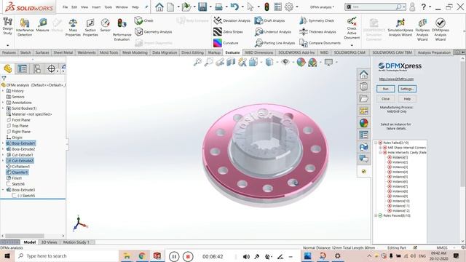Toggle Curvature display
Screen dimensions: 466x262
(x=226, y=43)
